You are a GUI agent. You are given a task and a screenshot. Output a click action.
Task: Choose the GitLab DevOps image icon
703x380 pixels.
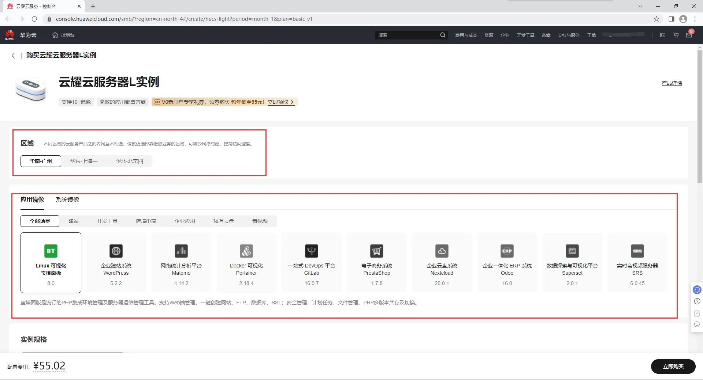click(312, 251)
